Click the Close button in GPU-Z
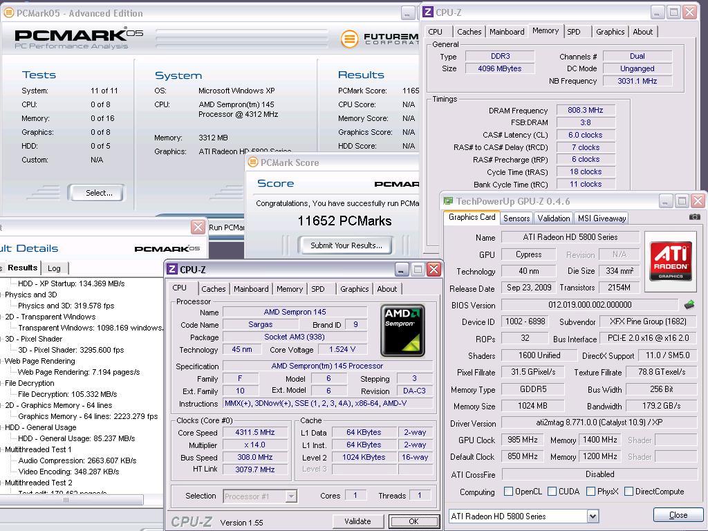708x531 pixels. [678, 515]
